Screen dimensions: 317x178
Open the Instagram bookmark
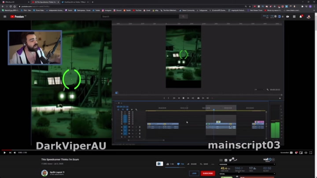[x=107, y=10]
